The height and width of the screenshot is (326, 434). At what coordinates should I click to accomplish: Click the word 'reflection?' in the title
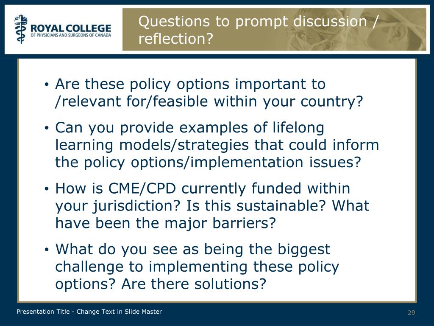[x=176, y=39]
